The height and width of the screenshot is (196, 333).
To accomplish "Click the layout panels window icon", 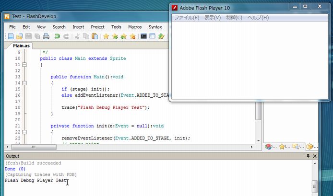I will (152, 36).
